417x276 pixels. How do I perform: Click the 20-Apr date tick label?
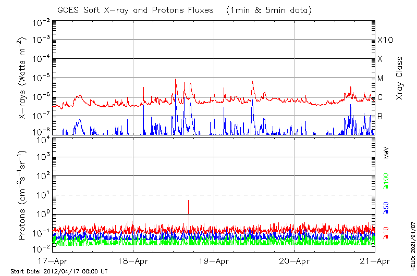[295, 260]
